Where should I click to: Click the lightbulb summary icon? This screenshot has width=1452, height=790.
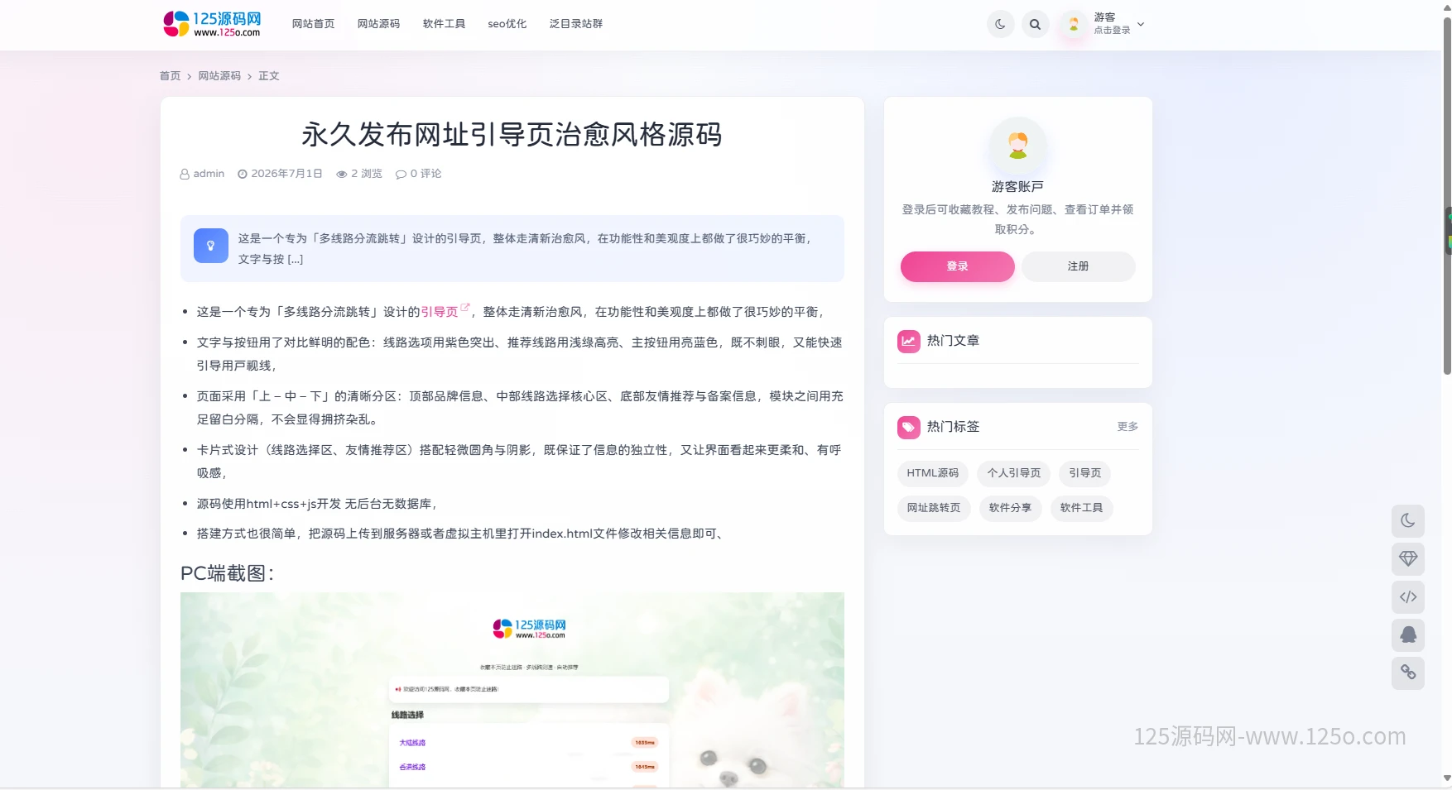(211, 246)
